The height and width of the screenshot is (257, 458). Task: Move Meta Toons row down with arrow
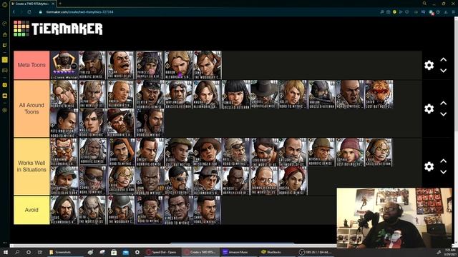(x=444, y=71)
